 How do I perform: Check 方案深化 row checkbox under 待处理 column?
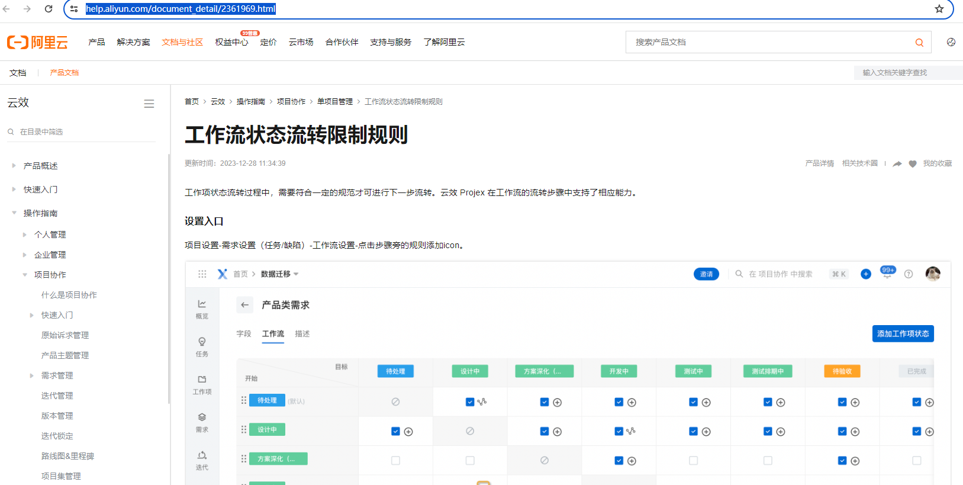click(x=395, y=461)
